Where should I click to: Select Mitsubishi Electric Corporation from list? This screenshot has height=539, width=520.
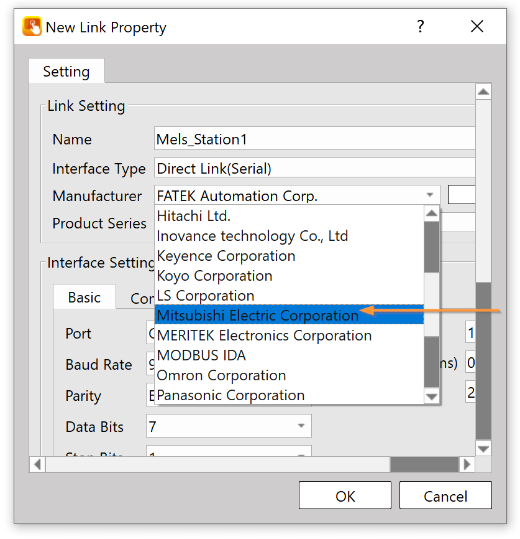click(258, 316)
